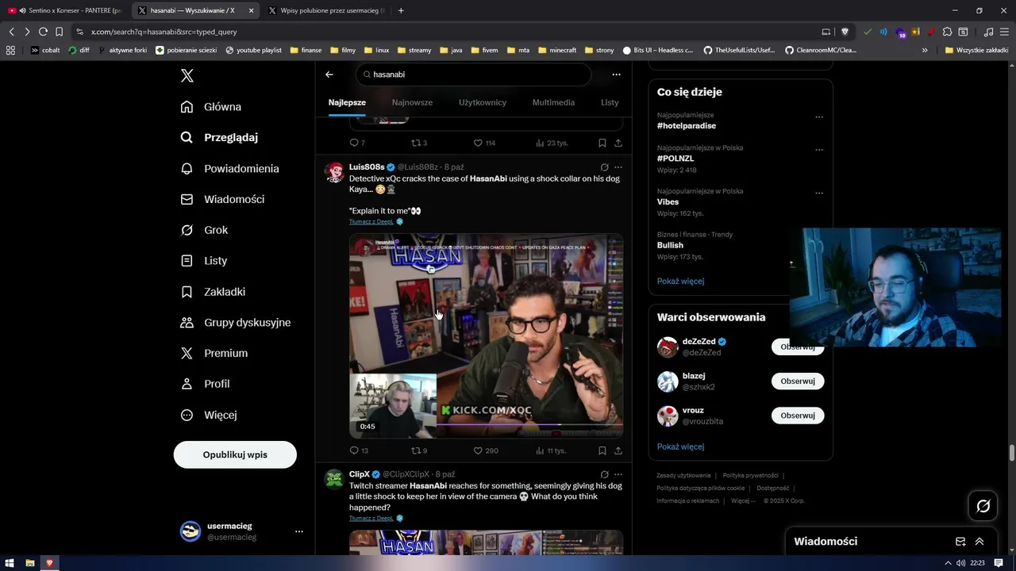Open Brave from the taskbar
1016x571 pixels.
pyautogui.click(x=49, y=563)
